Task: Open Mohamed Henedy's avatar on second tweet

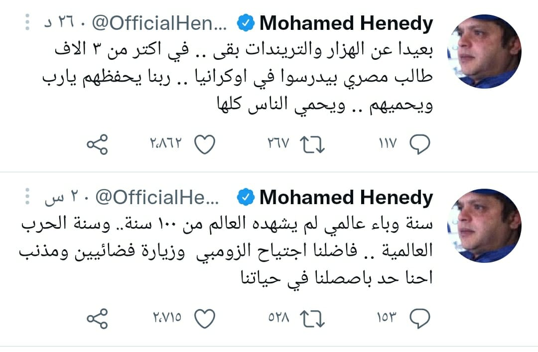Action: coord(484,225)
